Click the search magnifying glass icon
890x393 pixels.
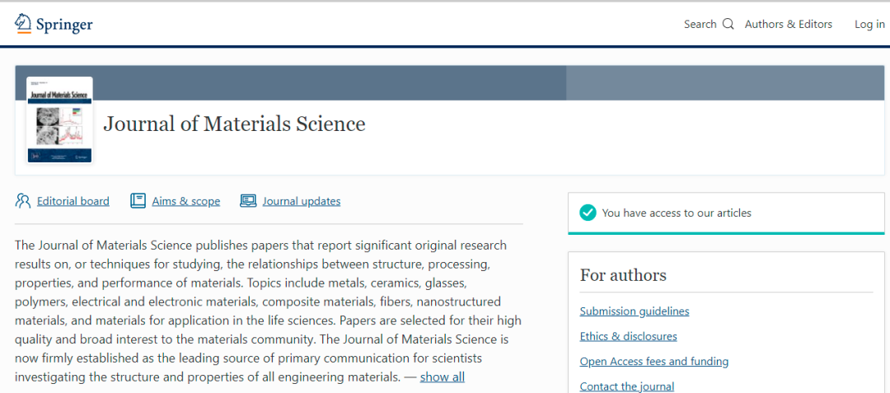[x=728, y=24]
